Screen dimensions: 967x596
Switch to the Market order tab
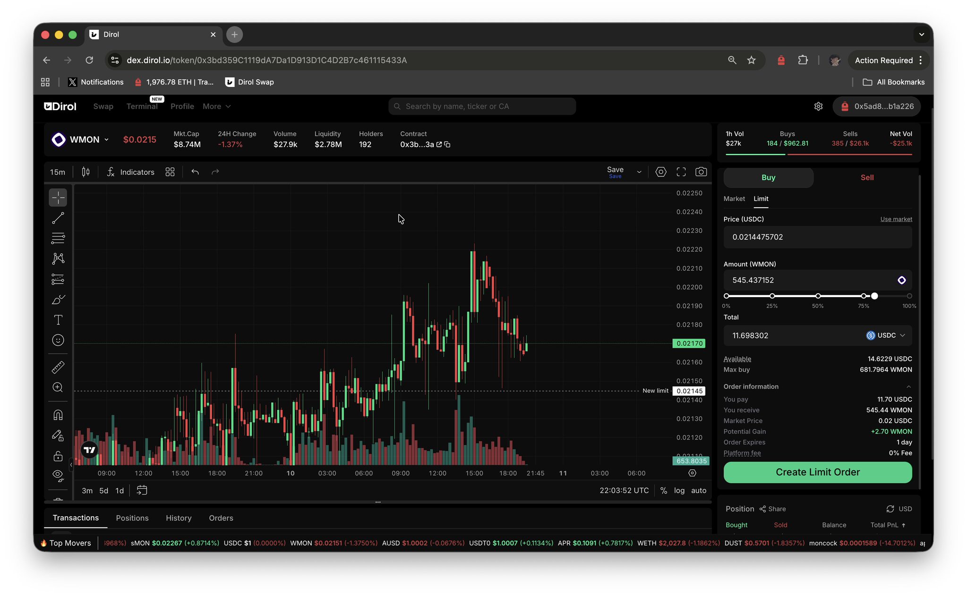pos(734,199)
